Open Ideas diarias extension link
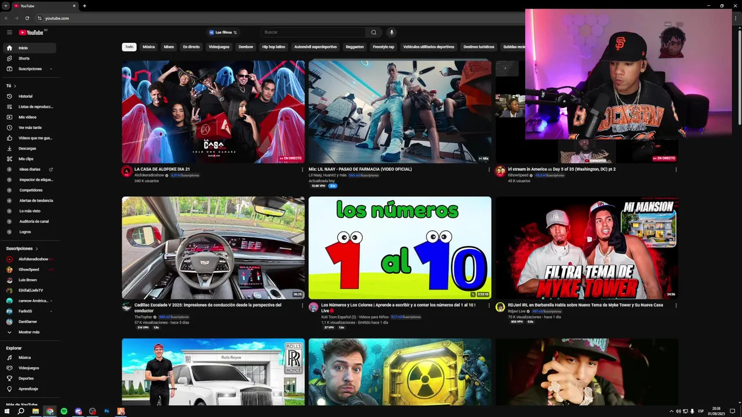 click(29, 169)
